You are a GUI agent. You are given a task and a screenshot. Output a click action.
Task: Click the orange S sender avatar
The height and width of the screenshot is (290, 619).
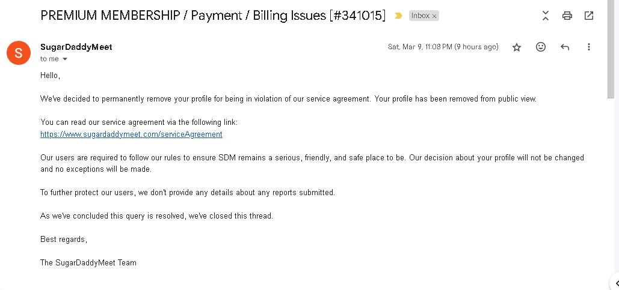[18, 52]
